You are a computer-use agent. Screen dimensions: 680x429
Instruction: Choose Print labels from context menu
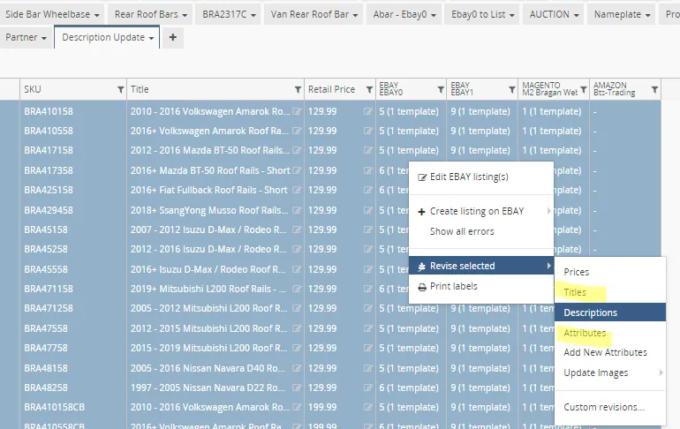pos(481,286)
